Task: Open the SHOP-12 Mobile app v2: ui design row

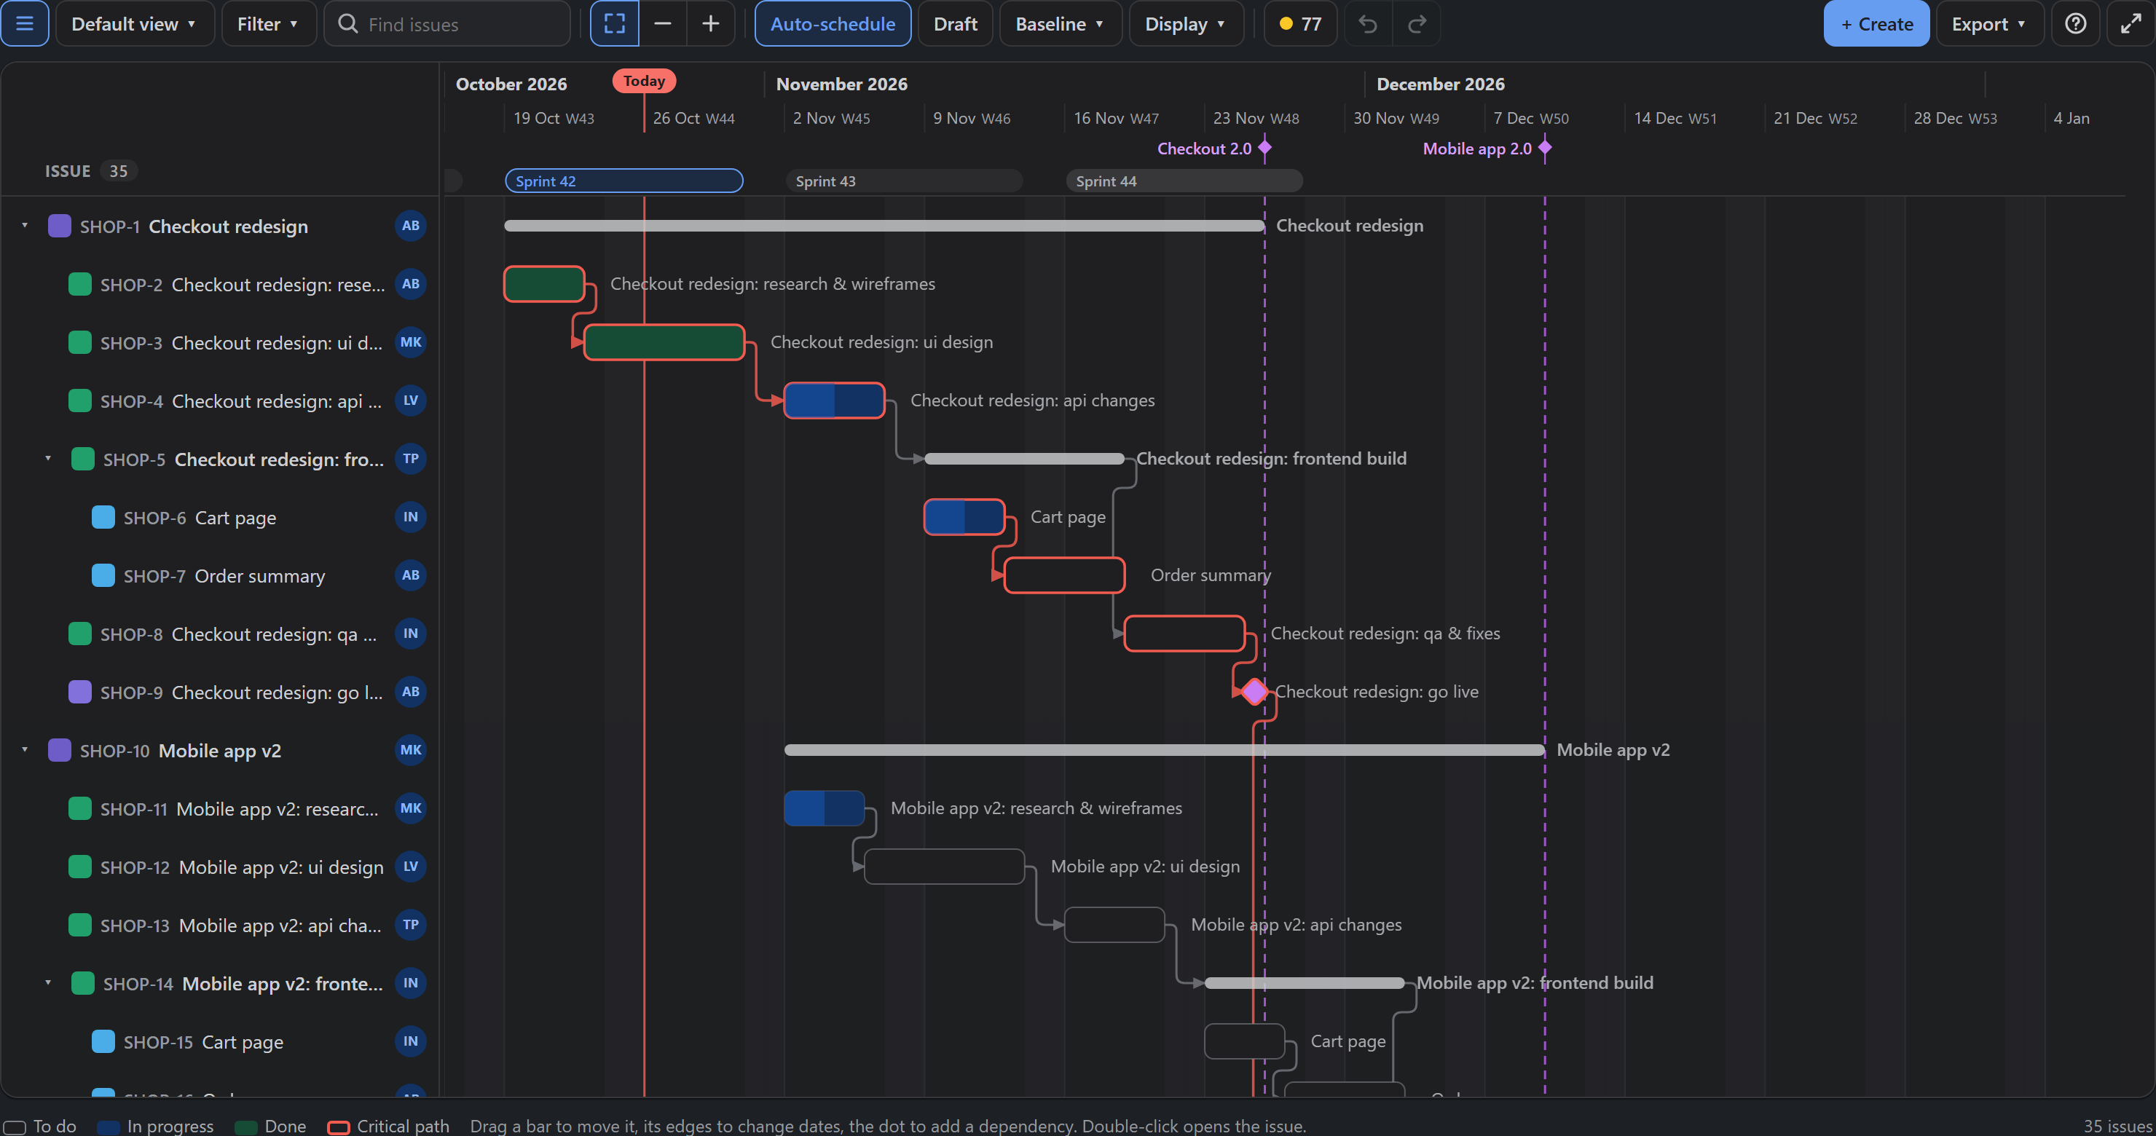Action: click(x=221, y=867)
